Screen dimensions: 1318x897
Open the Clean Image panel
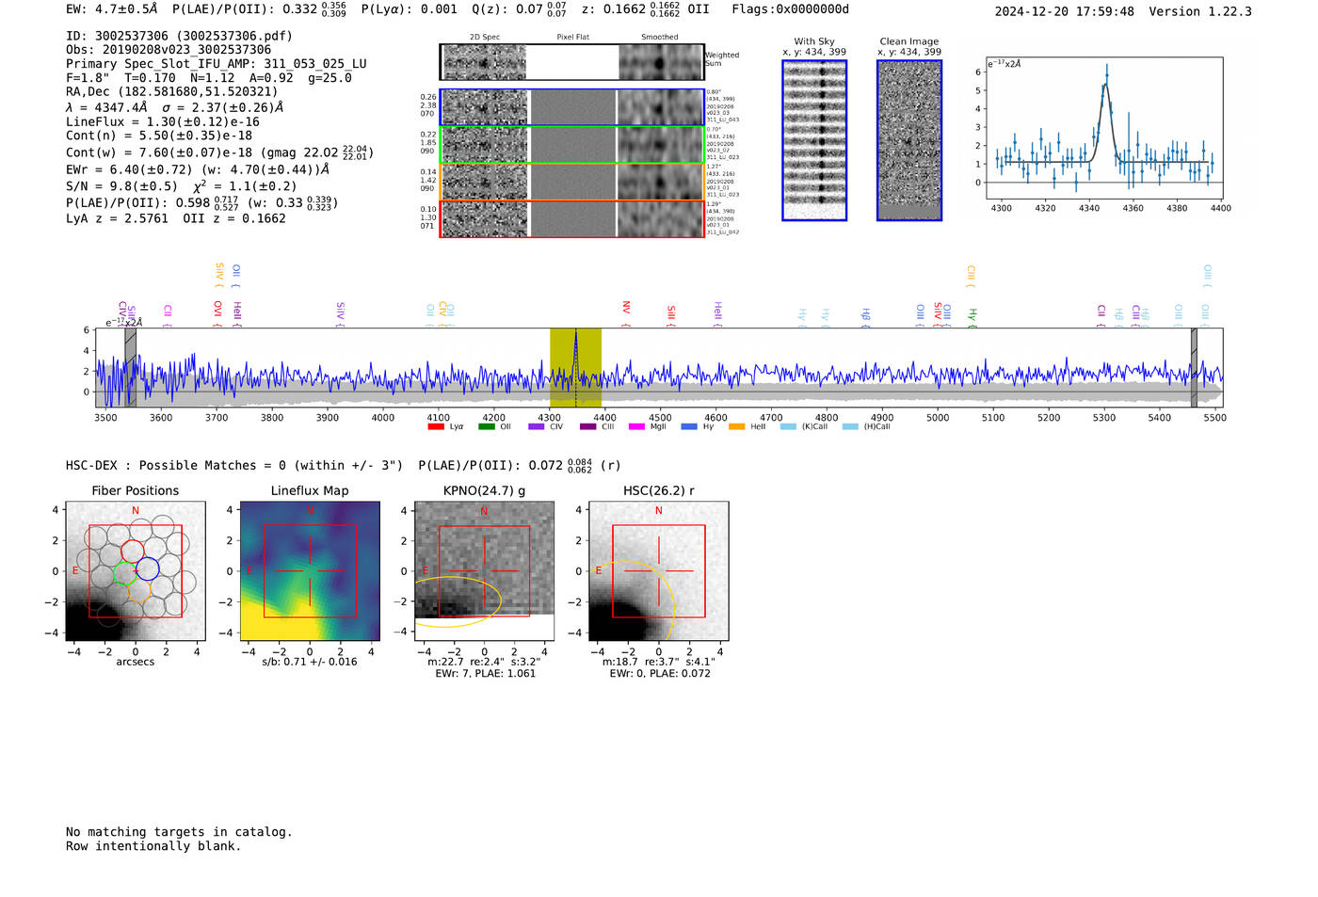point(909,140)
